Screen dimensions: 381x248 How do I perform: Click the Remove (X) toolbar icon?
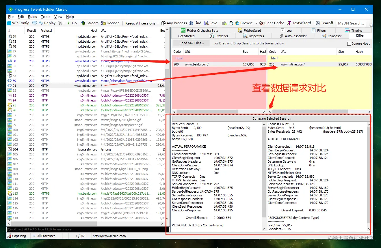[x=60, y=23]
